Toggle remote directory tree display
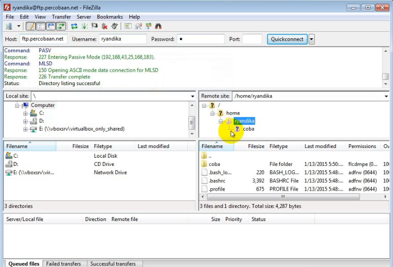The height and width of the screenshot is (267, 393). pos(51,26)
